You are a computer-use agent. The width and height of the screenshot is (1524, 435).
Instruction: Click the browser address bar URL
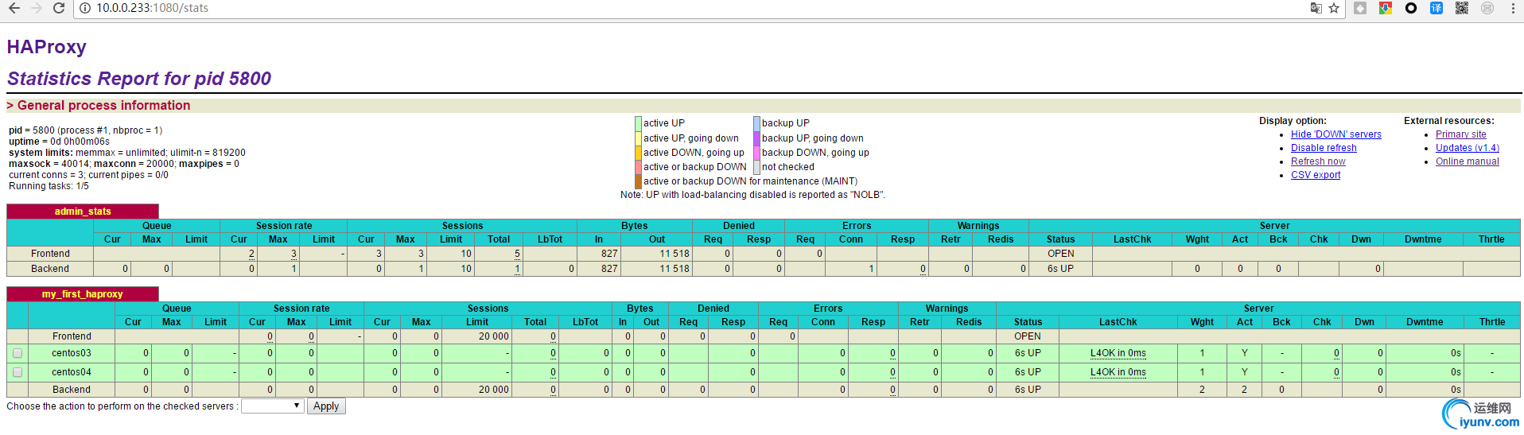(x=153, y=8)
